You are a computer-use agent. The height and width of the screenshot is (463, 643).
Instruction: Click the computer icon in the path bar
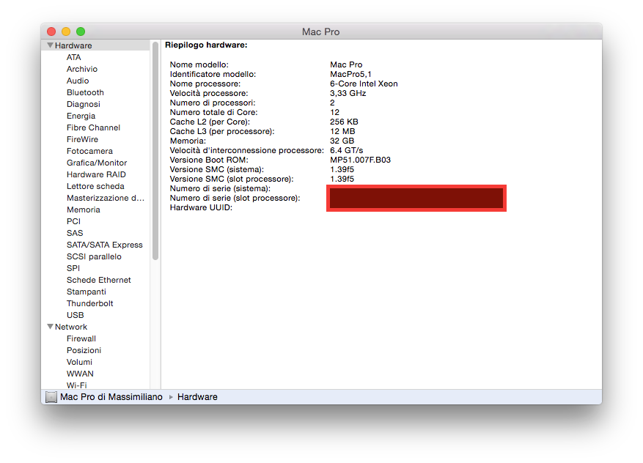click(51, 396)
